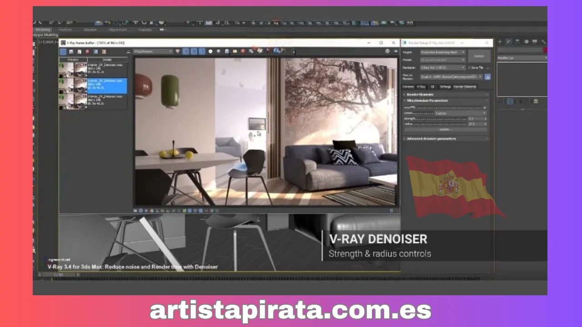The image size is (582, 327).
Task: Toggle the vrayVFB checkbox in denoiser parameters
Action: (485, 107)
